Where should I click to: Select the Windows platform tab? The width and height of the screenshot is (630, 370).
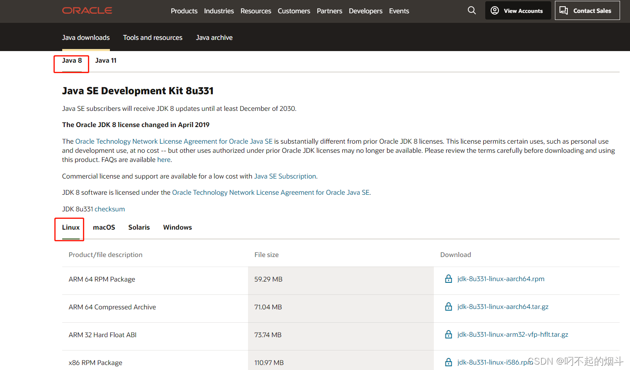[178, 227]
